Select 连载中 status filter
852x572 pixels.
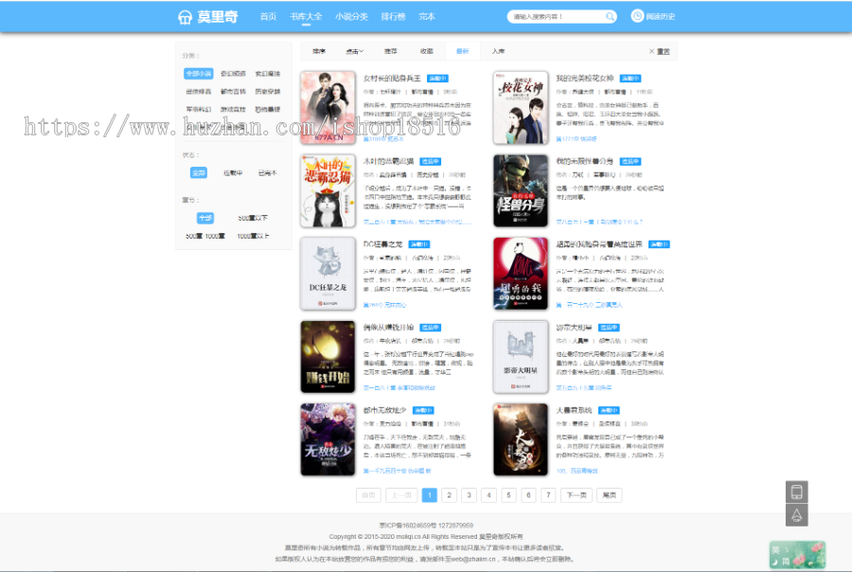(233, 173)
